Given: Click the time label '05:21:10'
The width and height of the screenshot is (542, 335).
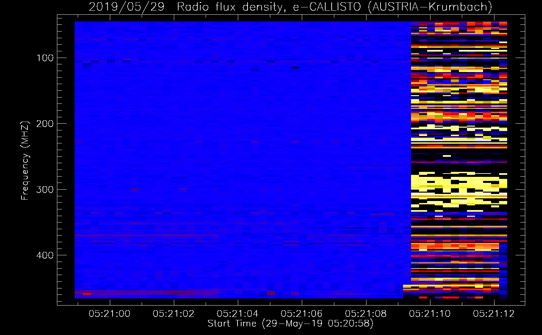Looking at the screenshot, I should 430,314.
